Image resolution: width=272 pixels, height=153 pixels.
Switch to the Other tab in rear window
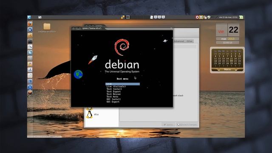tap(190, 41)
